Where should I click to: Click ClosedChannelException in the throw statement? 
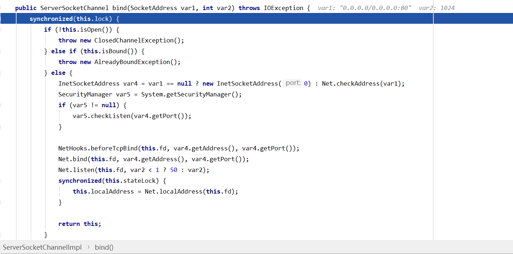[x=134, y=40]
